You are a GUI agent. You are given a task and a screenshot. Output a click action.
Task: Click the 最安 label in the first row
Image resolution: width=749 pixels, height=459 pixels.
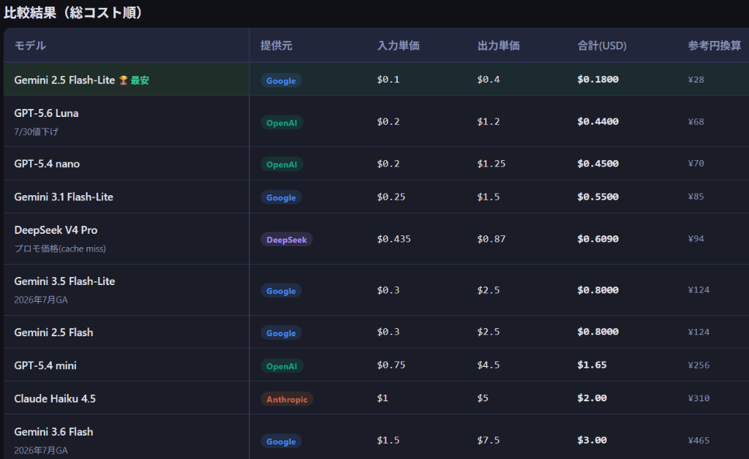tap(140, 80)
